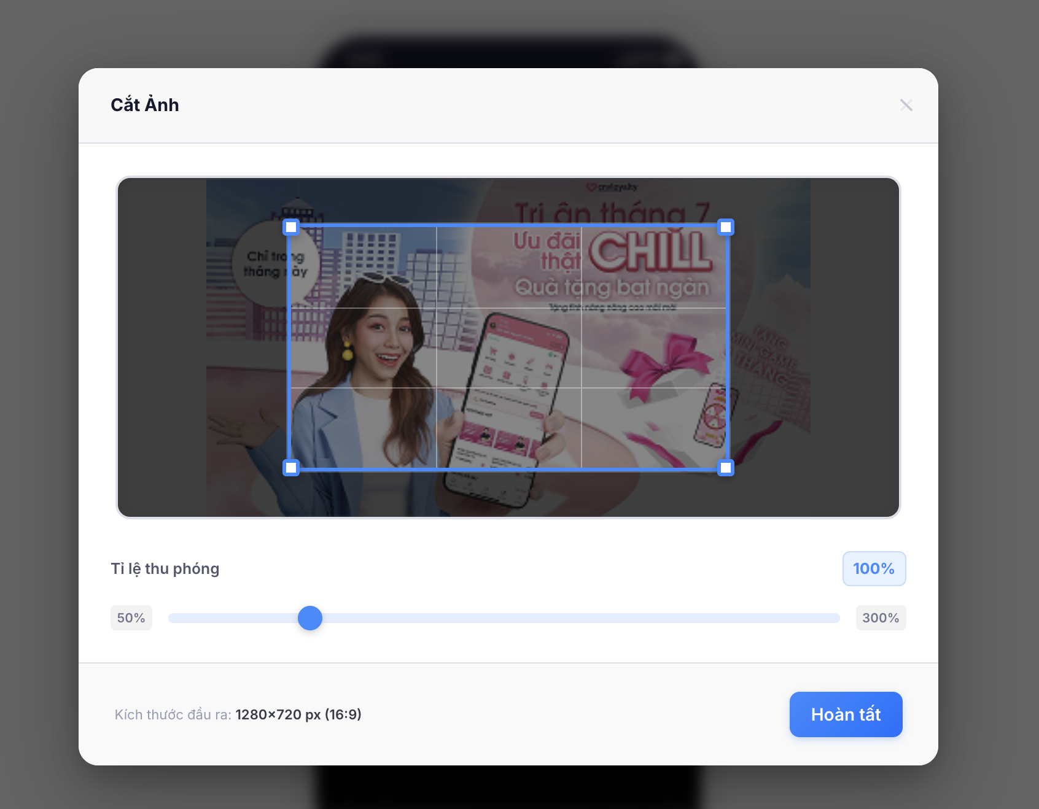Viewport: 1039px width, 809px height.
Task: Click the top-right crop handle
Action: click(725, 228)
